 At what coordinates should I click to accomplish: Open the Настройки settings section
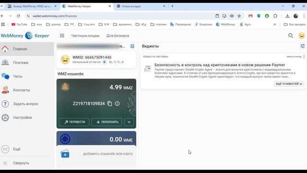tap(27, 117)
